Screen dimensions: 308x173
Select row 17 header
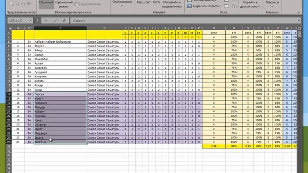(x=9, y=94)
